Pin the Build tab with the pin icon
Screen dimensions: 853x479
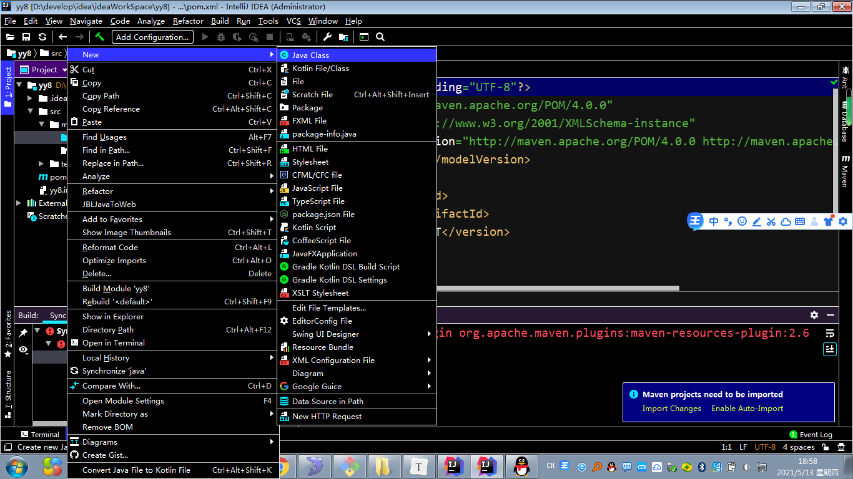[x=23, y=333]
